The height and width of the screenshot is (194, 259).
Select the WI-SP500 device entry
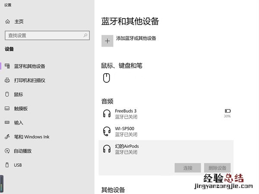coord(164,131)
